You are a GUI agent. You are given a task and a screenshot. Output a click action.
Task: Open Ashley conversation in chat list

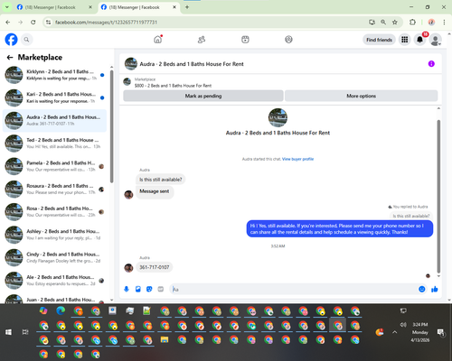click(x=54, y=235)
